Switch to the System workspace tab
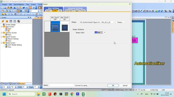 (13, 84)
